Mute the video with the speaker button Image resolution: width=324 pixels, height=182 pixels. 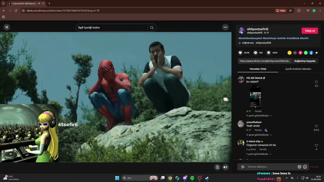(225, 167)
